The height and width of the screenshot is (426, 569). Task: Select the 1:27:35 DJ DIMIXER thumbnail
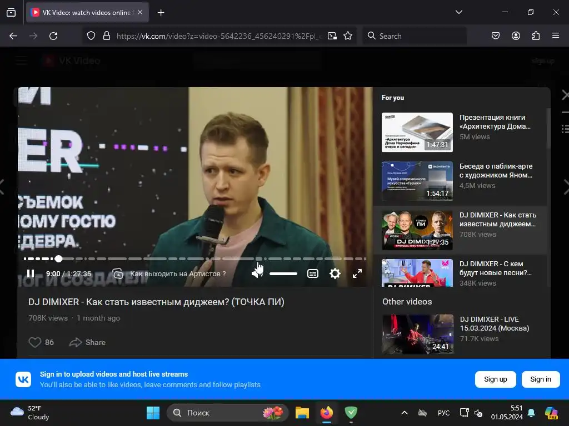(417, 230)
